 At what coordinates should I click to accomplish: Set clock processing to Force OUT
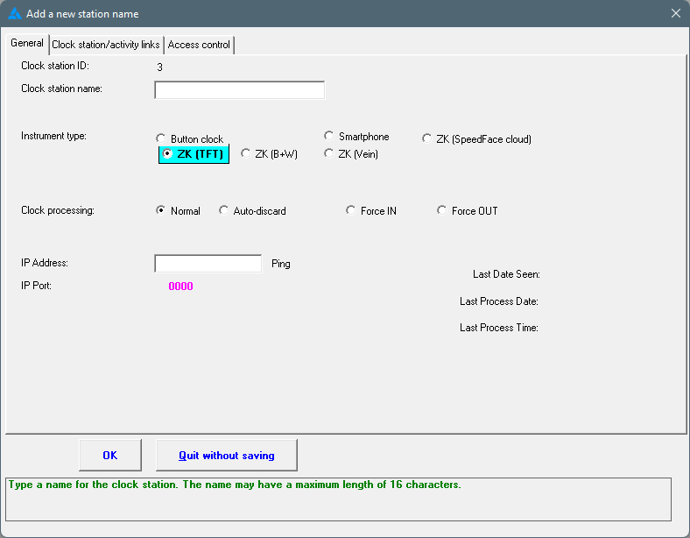(x=468, y=211)
